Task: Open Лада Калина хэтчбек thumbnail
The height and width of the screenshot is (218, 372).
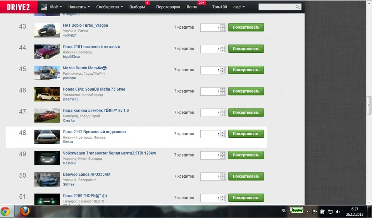Action: (47, 116)
